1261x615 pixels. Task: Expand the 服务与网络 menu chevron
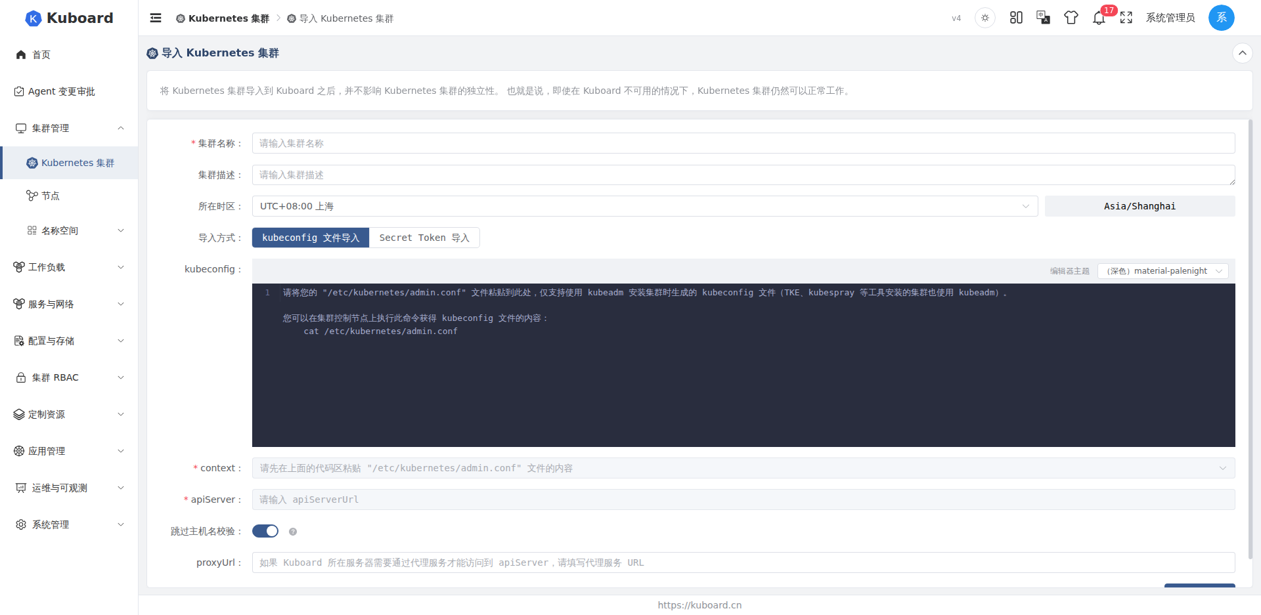121,304
